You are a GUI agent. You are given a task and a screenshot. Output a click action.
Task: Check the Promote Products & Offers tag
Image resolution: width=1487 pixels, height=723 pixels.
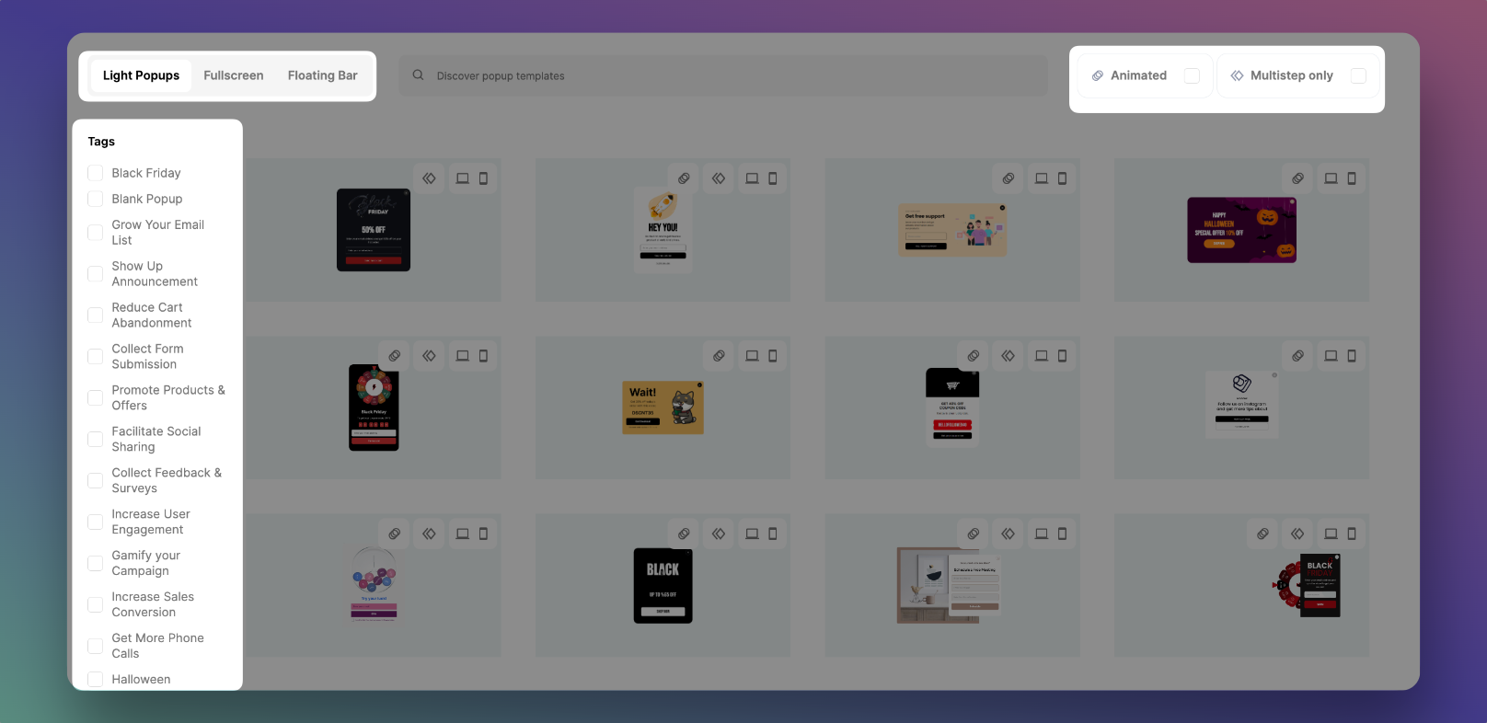click(x=95, y=398)
